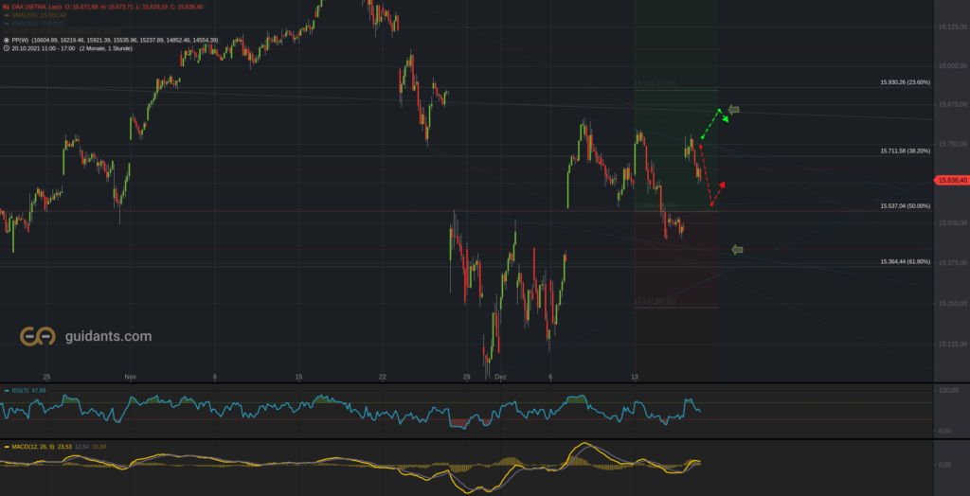Viewport: 970px width, 496px height.
Task: Open the DAX (XETRA, Last) instrument label
Action: pos(37,7)
